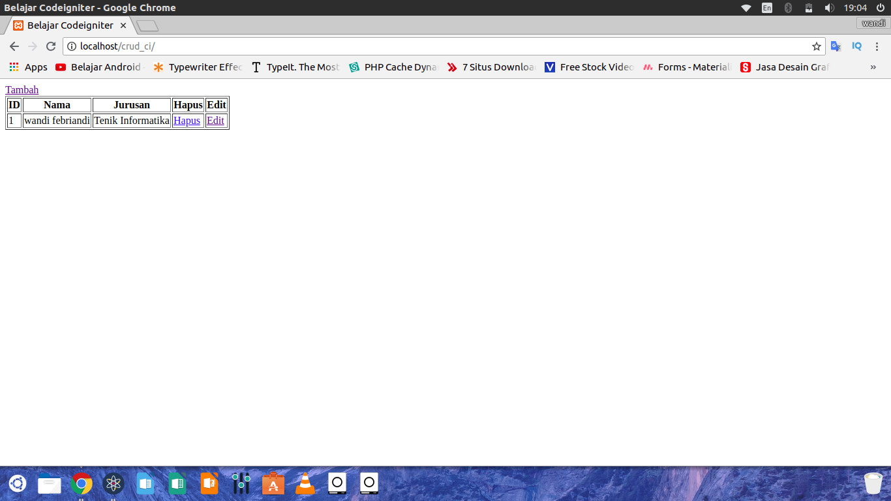Open the Apps bookmark shortcut
Viewport: 891px width, 501px height.
coord(28,67)
